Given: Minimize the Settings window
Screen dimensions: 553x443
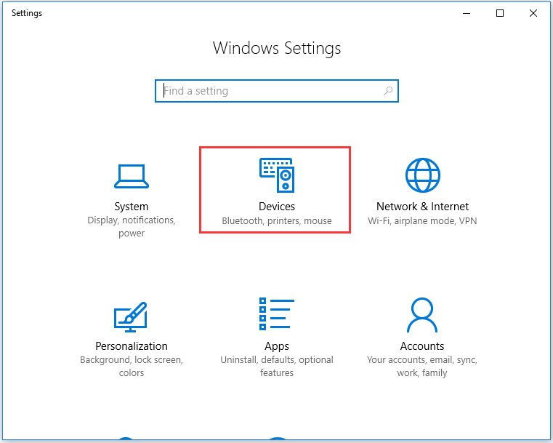Looking at the screenshot, I should [467, 13].
